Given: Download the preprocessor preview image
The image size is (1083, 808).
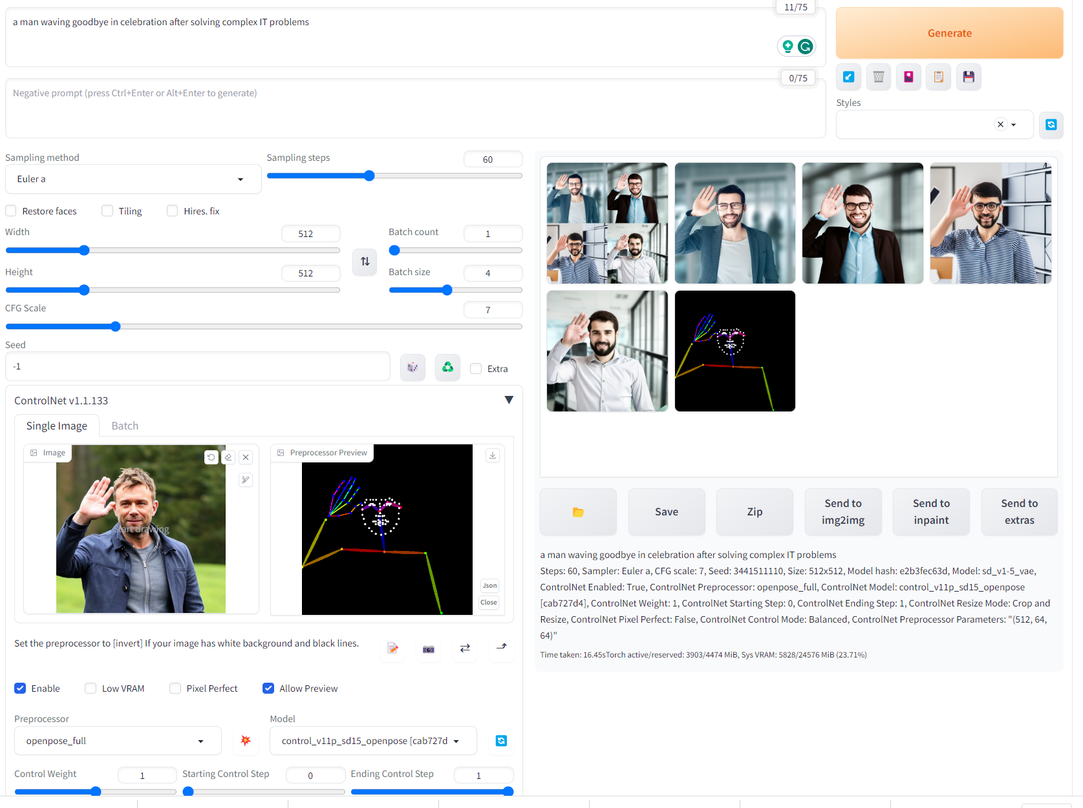Looking at the screenshot, I should [x=493, y=455].
